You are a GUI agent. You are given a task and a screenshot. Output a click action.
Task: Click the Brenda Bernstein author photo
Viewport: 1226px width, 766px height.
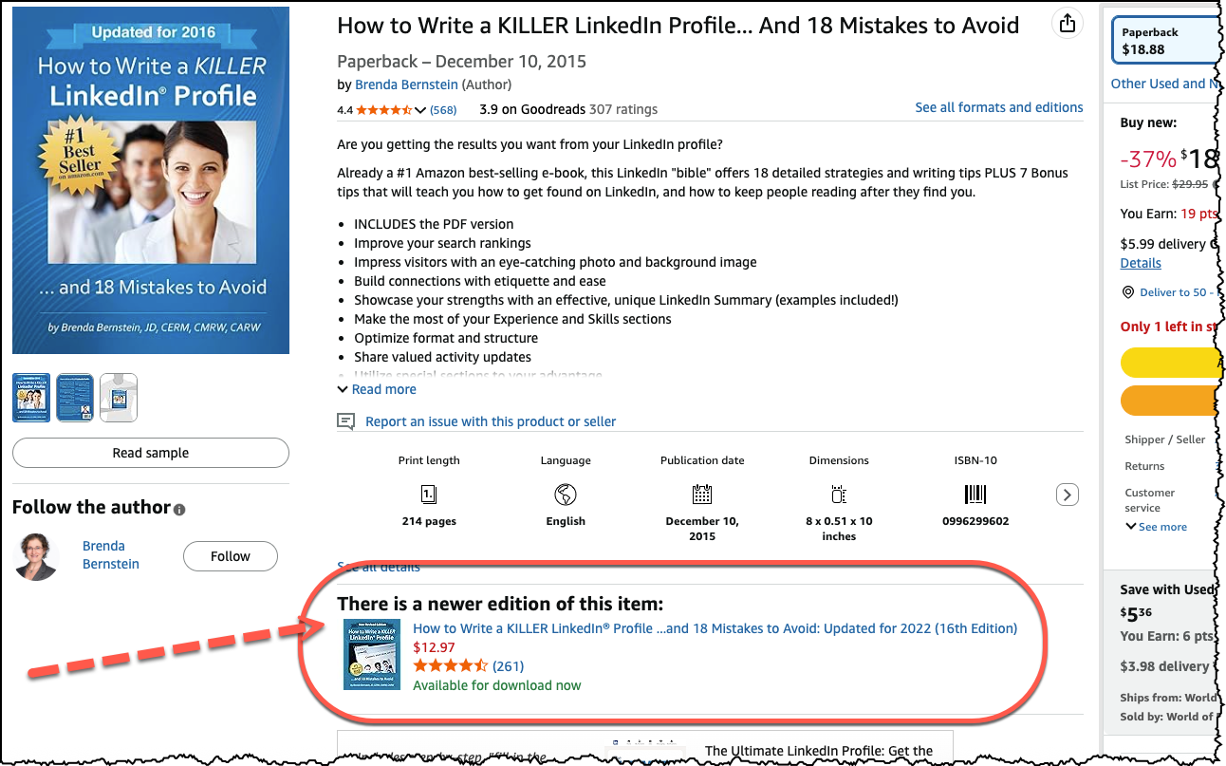(37, 556)
